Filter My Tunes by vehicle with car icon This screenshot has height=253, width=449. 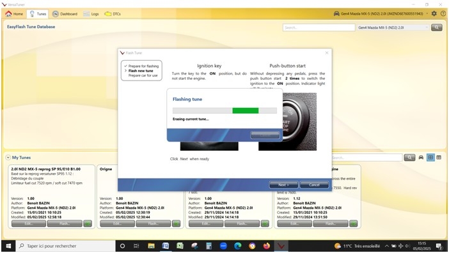tap(421, 158)
